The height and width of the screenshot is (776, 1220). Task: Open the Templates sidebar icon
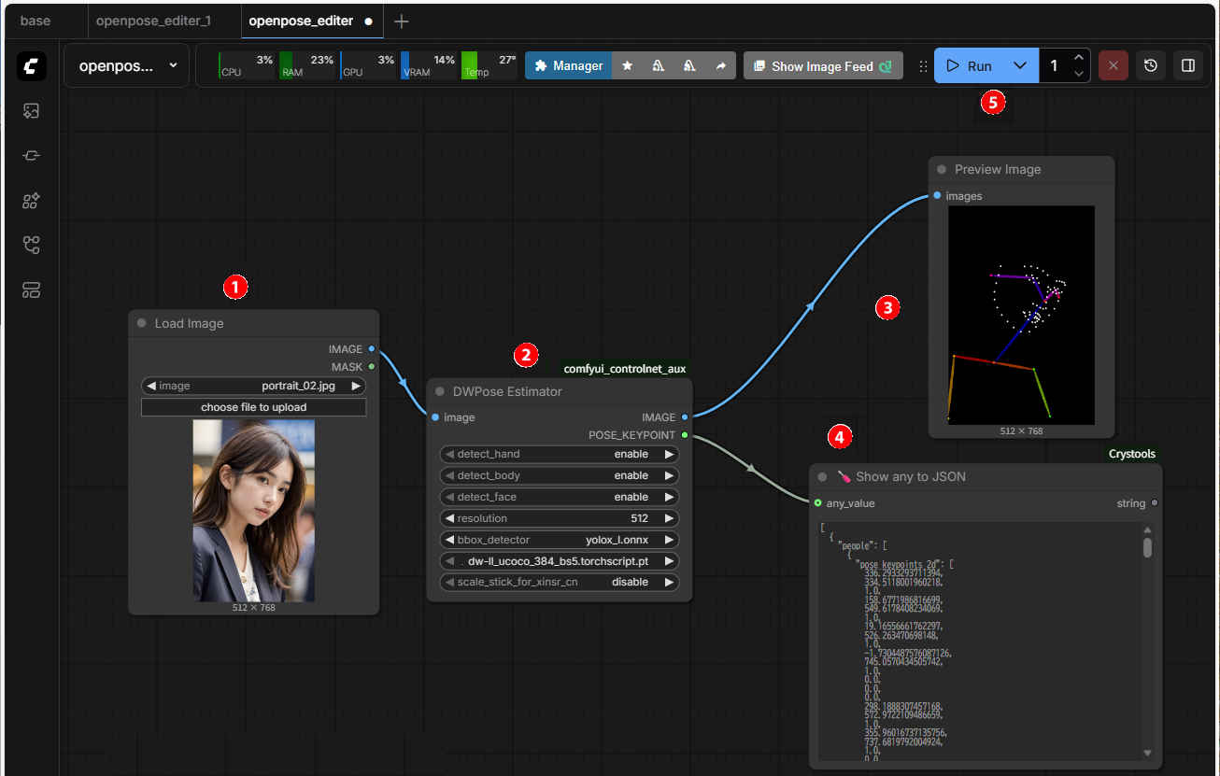[x=31, y=289]
